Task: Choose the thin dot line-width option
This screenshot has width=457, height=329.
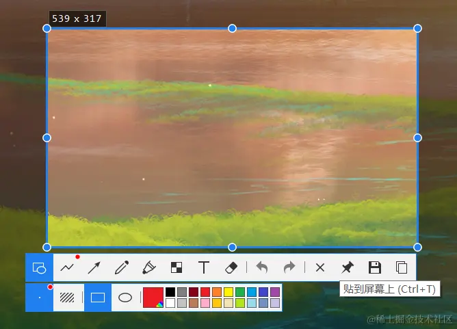Action: coord(40,298)
